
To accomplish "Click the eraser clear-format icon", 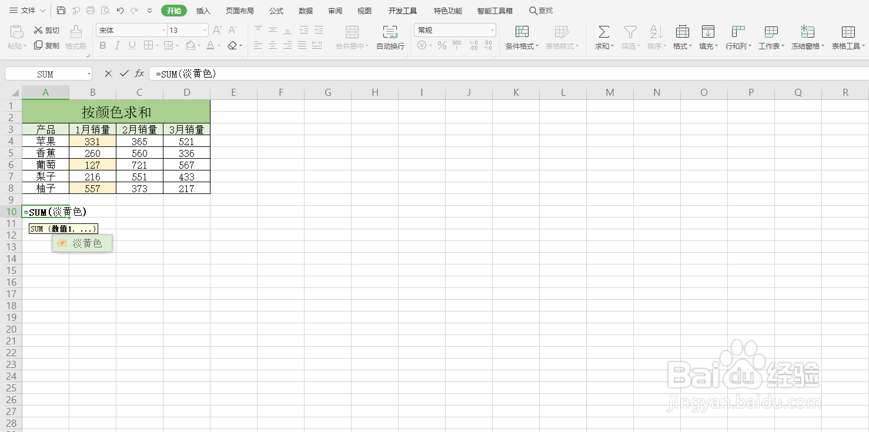I will pos(232,45).
